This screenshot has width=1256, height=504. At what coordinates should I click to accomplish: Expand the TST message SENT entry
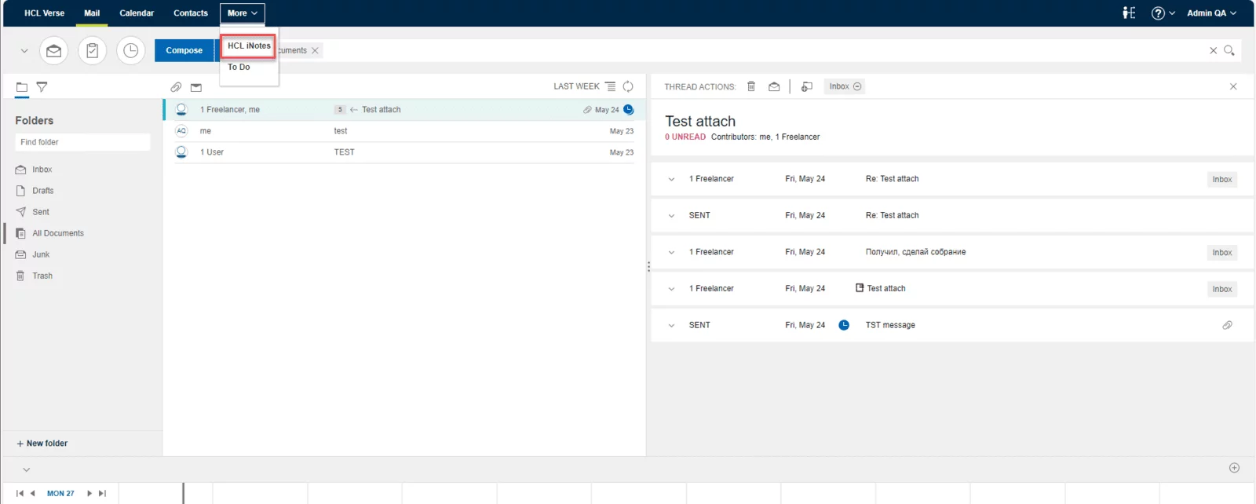(671, 325)
